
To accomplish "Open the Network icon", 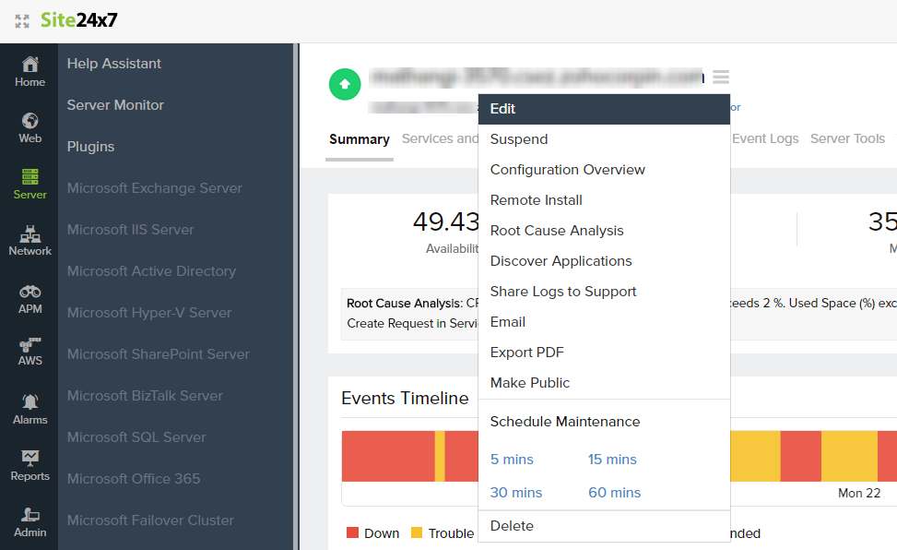I will pyautogui.click(x=30, y=233).
